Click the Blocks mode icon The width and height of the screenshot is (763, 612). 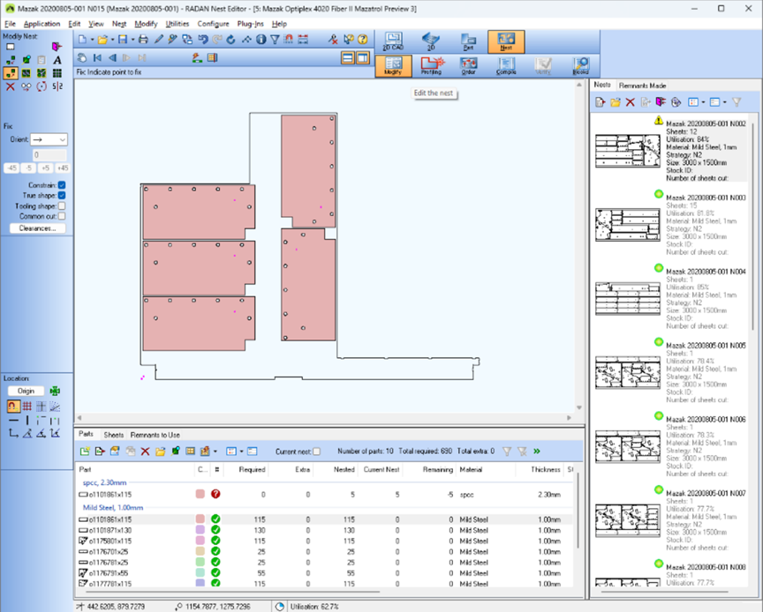[581, 65]
